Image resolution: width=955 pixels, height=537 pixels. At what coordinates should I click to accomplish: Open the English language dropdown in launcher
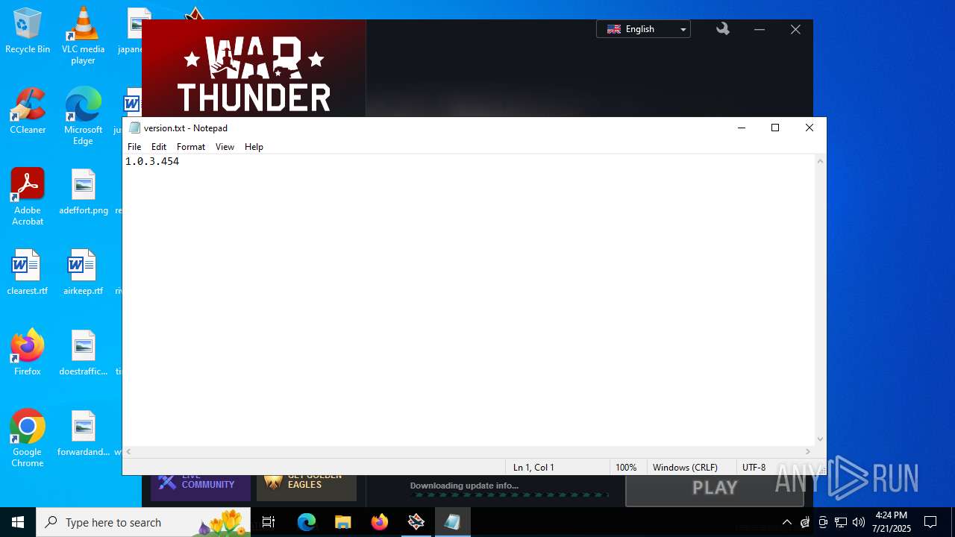[643, 29]
